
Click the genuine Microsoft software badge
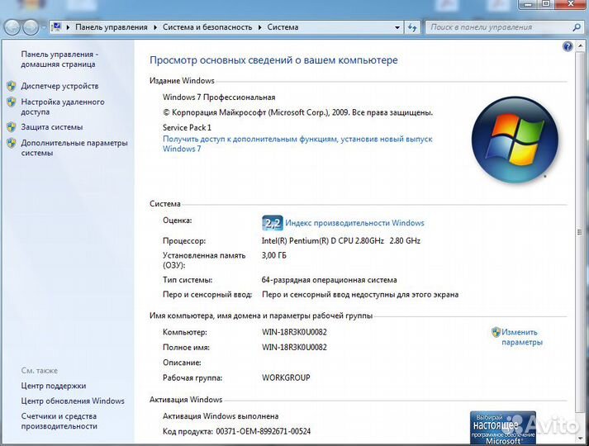click(x=502, y=428)
